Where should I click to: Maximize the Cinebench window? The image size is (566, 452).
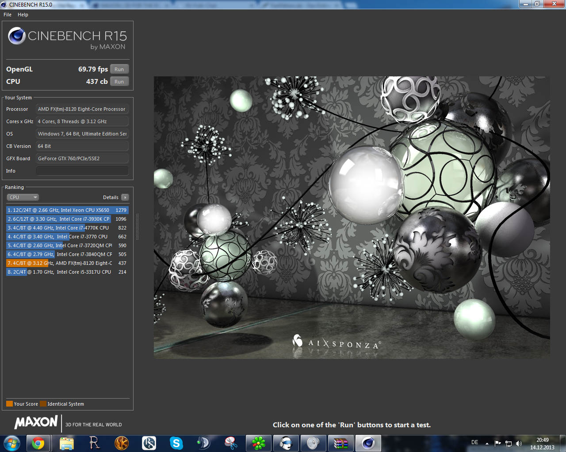coord(537,4)
